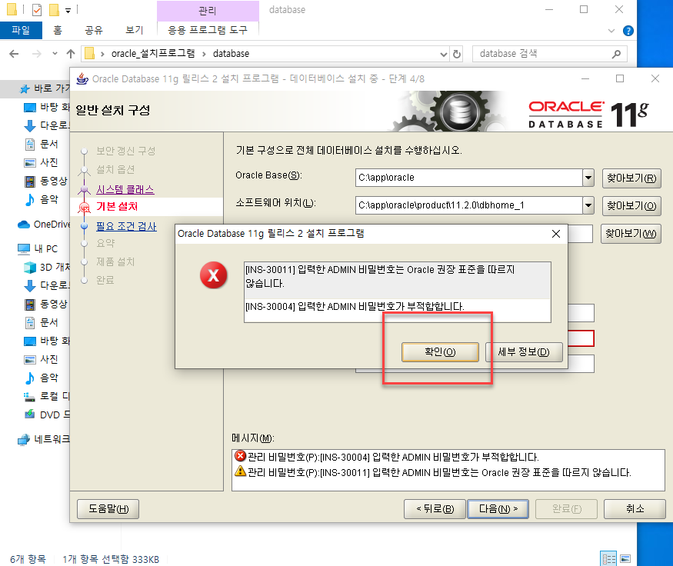The width and height of the screenshot is (673, 566).
Task: Select the INS-30011 message row in dialog
Action: coord(398,280)
